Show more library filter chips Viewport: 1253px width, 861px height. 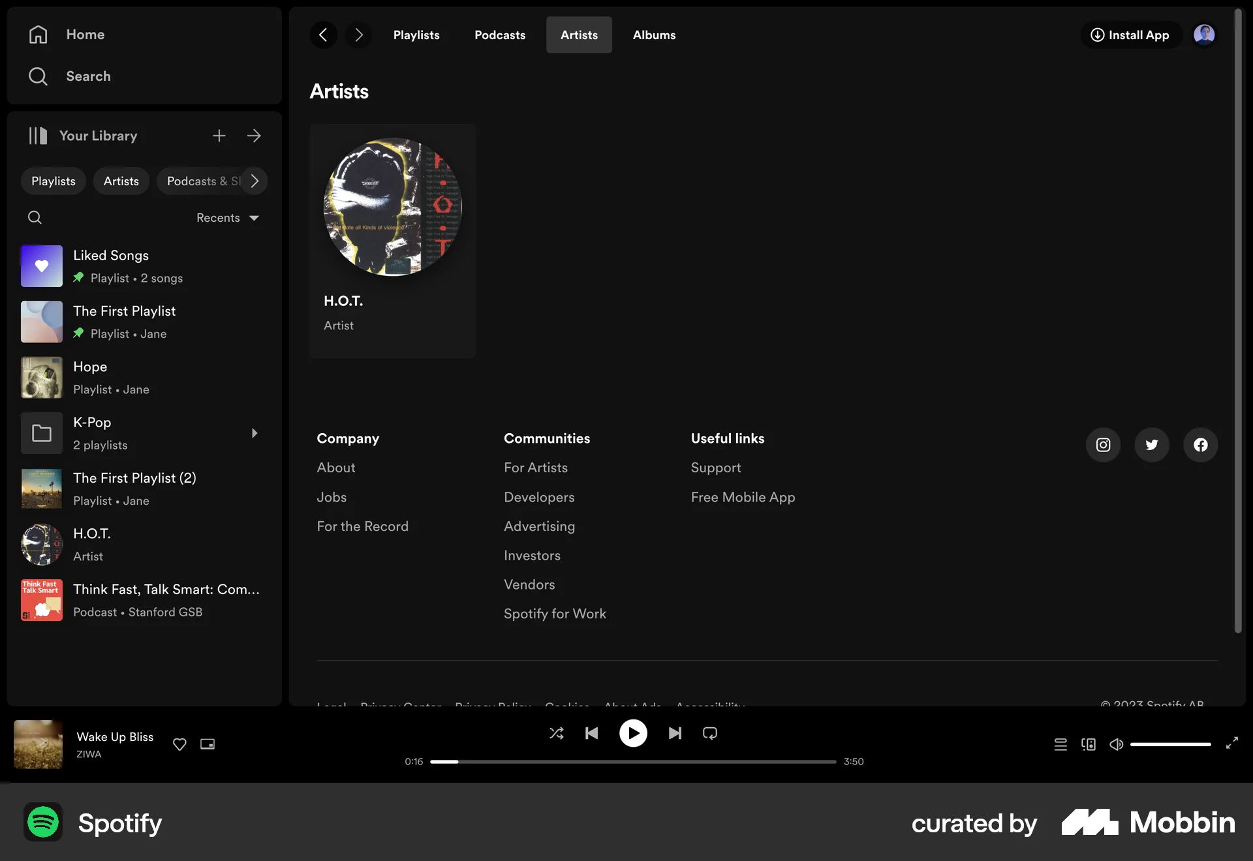pyautogui.click(x=254, y=181)
